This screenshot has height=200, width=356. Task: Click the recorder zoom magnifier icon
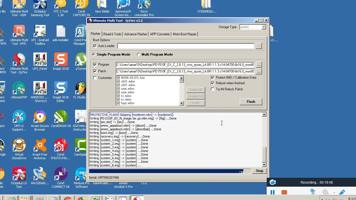point(326,192)
